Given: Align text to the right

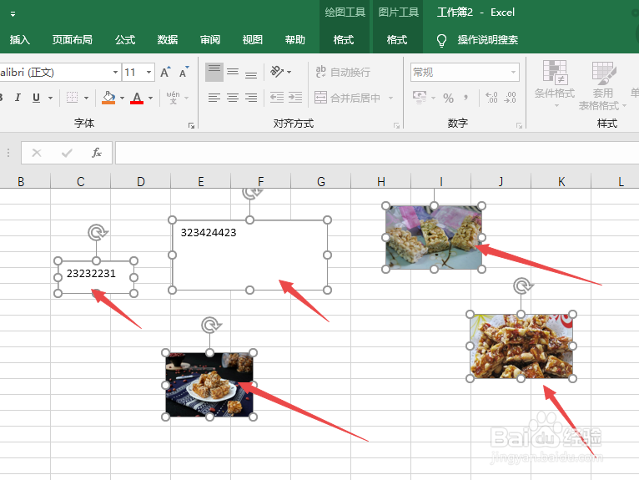Looking at the screenshot, I should coord(251,98).
